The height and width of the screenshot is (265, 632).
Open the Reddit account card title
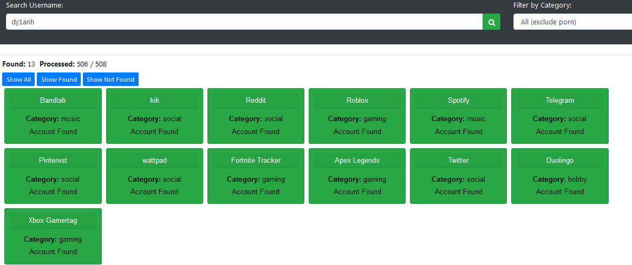pyautogui.click(x=256, y=100)
